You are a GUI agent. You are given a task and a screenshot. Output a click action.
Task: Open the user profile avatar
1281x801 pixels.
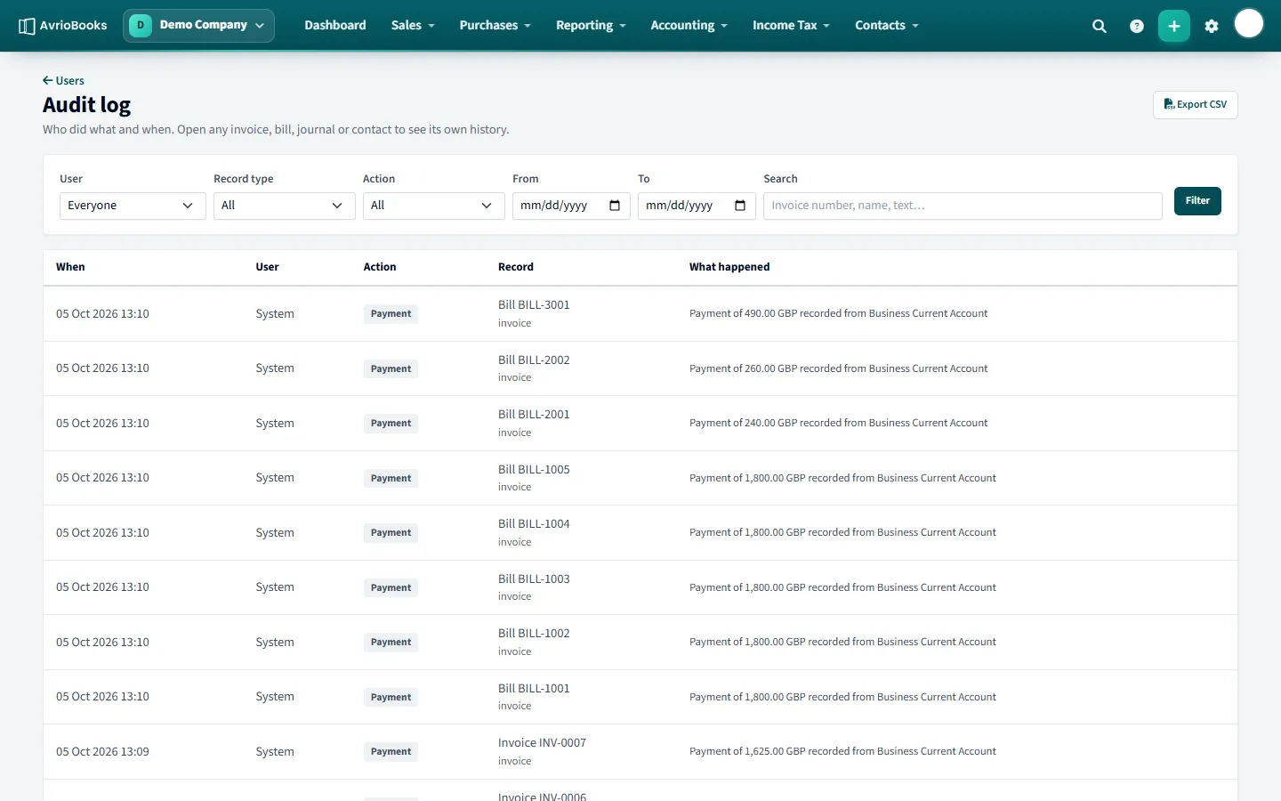tap(1249, 24)
